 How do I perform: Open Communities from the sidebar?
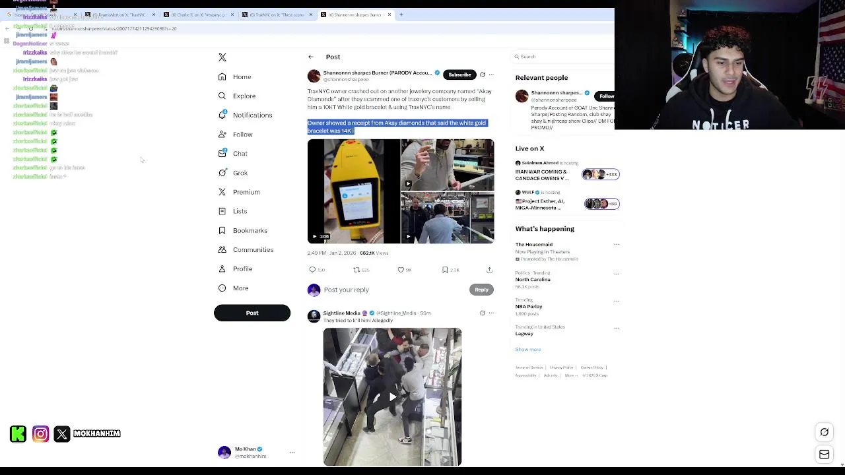point(246,250)
